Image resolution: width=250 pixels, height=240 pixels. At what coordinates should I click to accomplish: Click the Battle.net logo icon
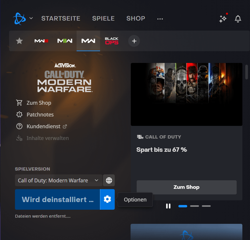tap(19, 19)
